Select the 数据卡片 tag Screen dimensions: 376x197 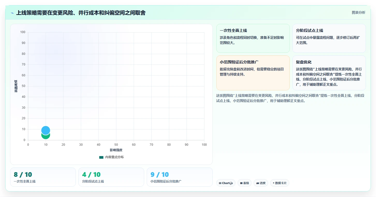280,183
